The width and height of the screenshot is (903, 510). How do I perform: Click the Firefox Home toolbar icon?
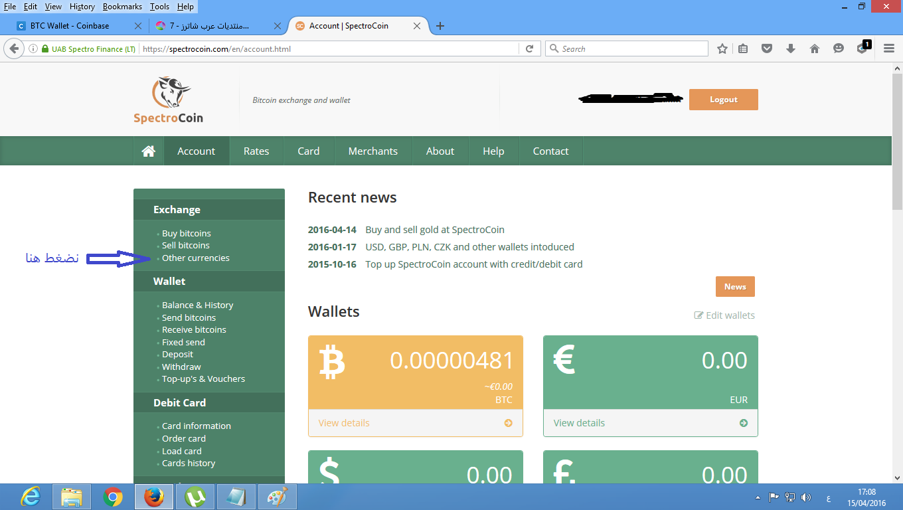(x=815, y=48)
